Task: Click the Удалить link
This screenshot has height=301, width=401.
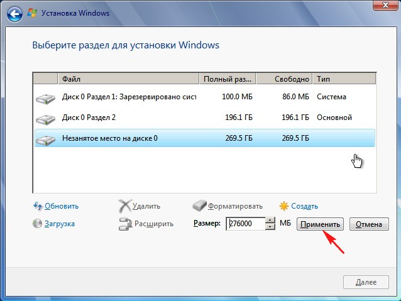Action: pos(146,206)
